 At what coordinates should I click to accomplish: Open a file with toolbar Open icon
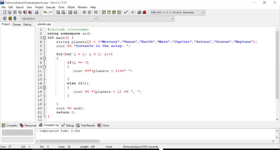pos(10,12)
